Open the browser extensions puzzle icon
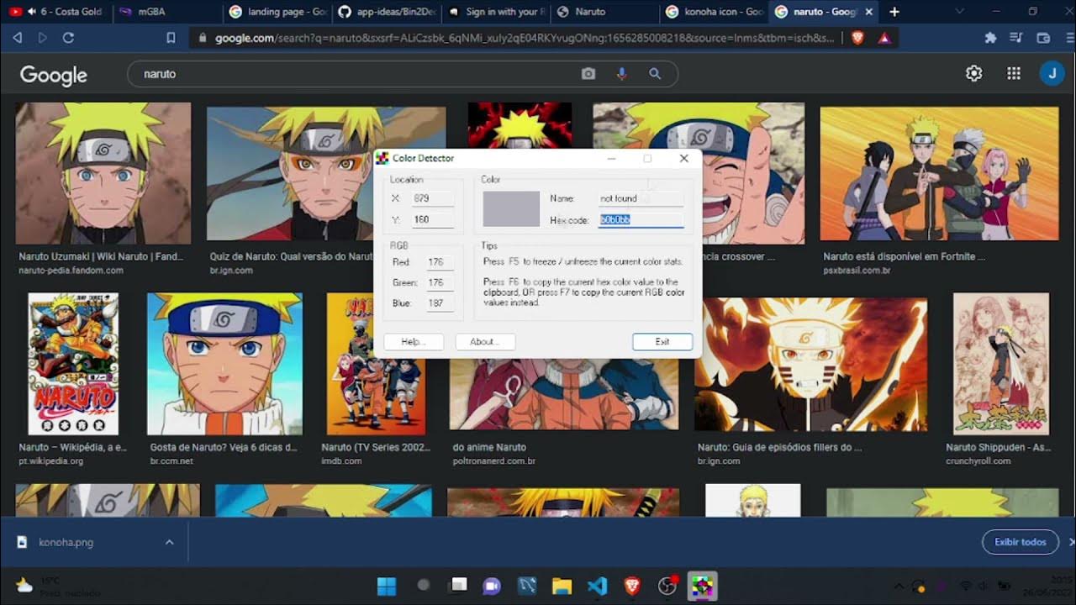Viewport: 1076px width, 605px height. 990,38
